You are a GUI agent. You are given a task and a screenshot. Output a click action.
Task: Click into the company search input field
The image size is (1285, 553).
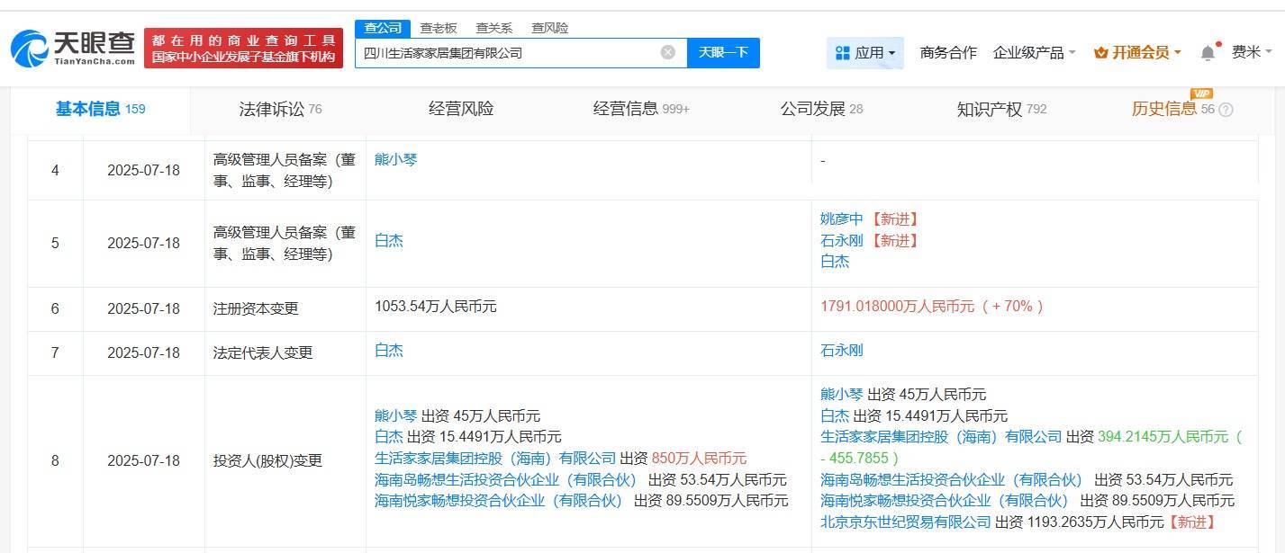click(509, 53)
